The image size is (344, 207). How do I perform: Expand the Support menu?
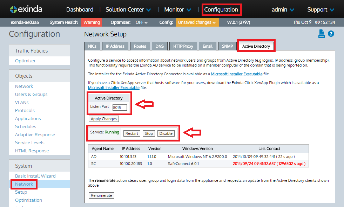[321, 10]
